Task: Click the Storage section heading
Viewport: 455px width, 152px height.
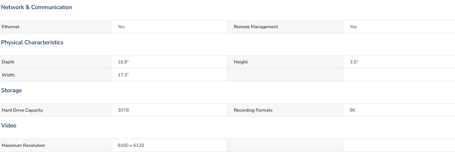Action: tap(12, 90)
